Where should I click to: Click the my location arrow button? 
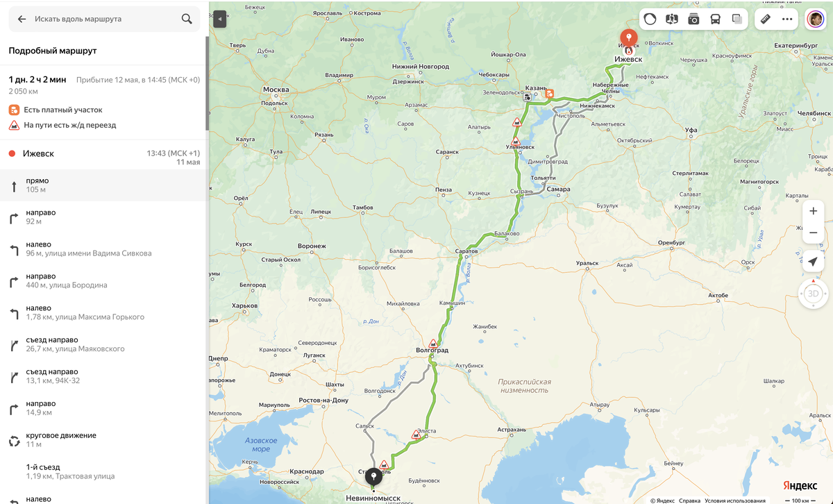[813, 261]
